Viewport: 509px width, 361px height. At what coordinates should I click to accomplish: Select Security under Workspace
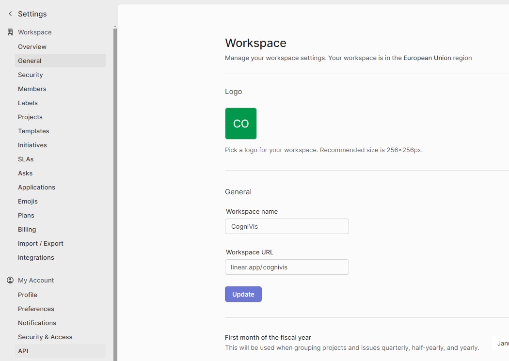[31, 75]
